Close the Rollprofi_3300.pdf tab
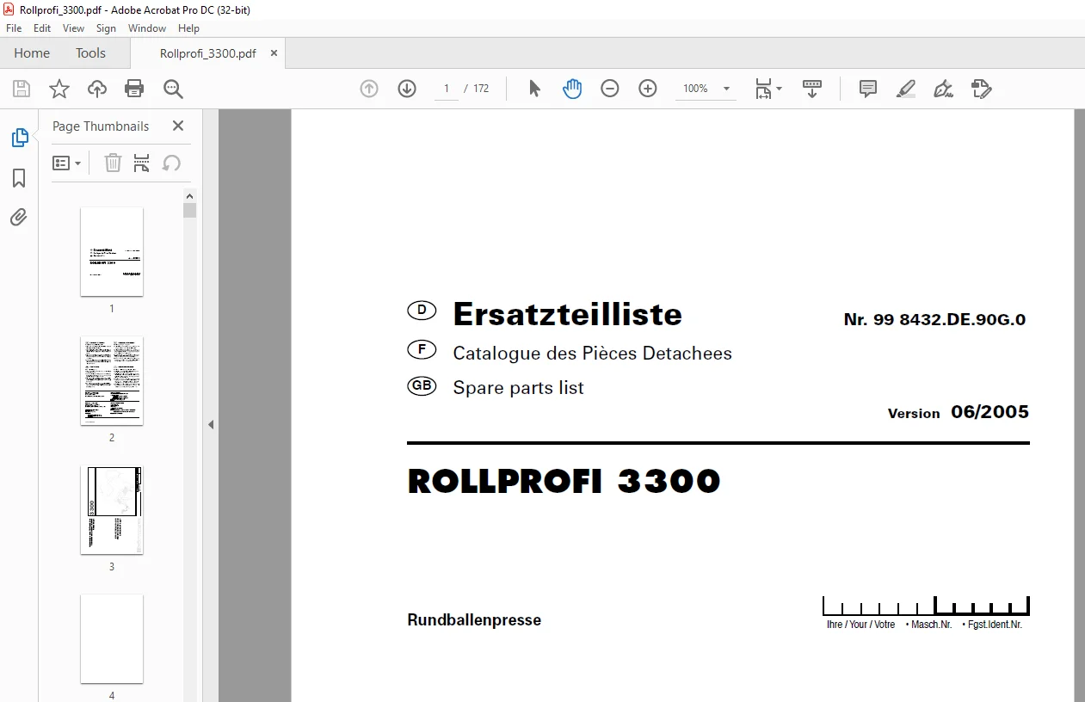Viewport: 1085px width, 702px height. click(x=274, y=53)
